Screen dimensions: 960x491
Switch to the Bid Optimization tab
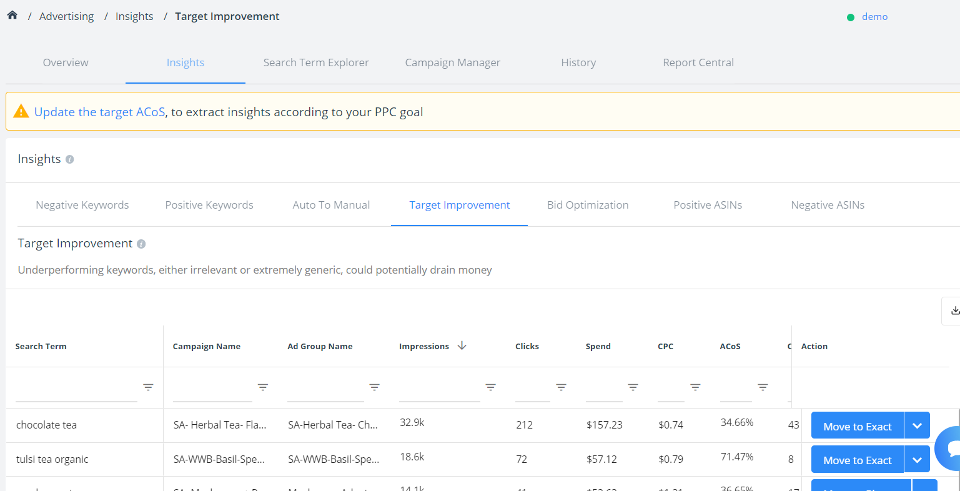pos(588,204)
